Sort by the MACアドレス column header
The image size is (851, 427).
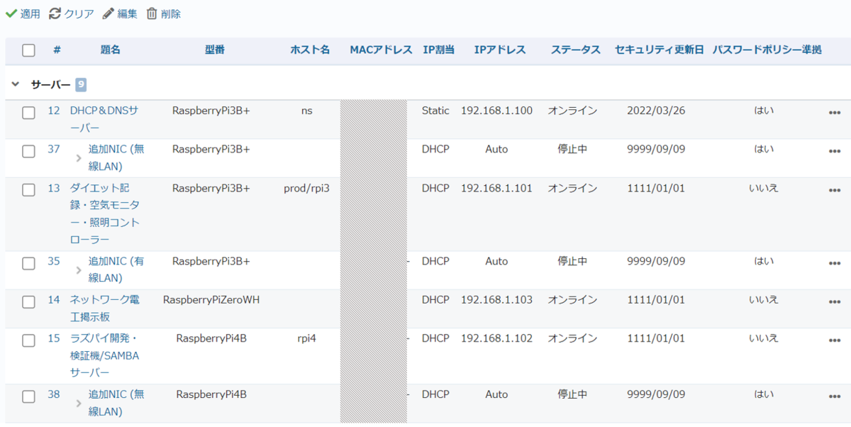click(381, 50)
